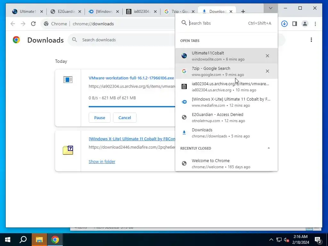Click the VMware download progress bar
The height and width of the screenshot is (246, 328).
(x=132, y=106)
